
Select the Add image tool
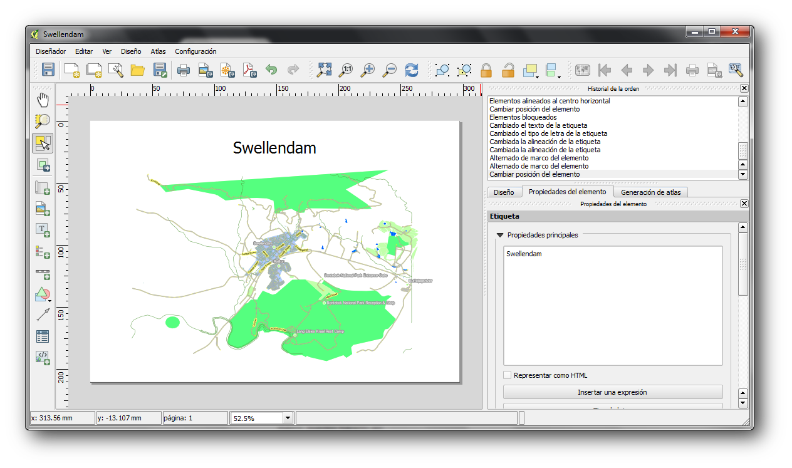pos(43,209)
